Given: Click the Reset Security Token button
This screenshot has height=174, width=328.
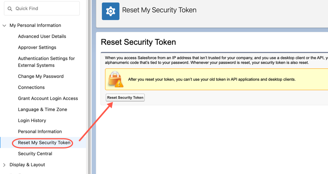Looking at the screenshot, I should [x=125, y=98].
